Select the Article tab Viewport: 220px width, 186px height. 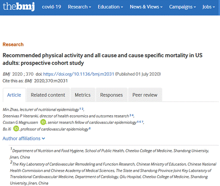(14, 95)
